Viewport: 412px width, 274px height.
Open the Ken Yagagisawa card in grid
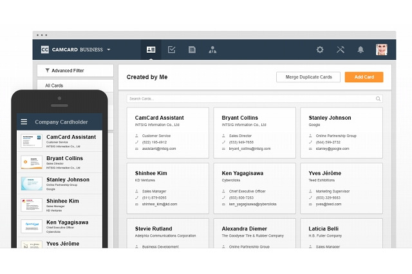coord(255,188)
